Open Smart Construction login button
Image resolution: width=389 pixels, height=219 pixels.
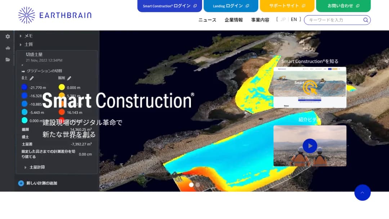pos(170,6)
